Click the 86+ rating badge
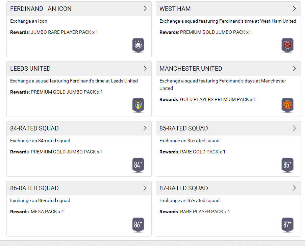 [x=138, y=225]
